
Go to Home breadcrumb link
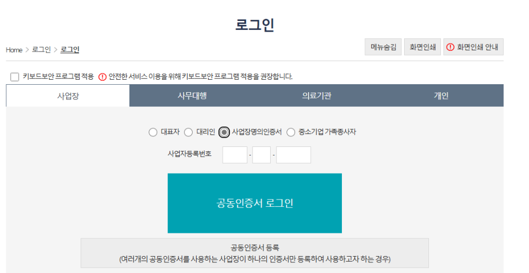14,50
